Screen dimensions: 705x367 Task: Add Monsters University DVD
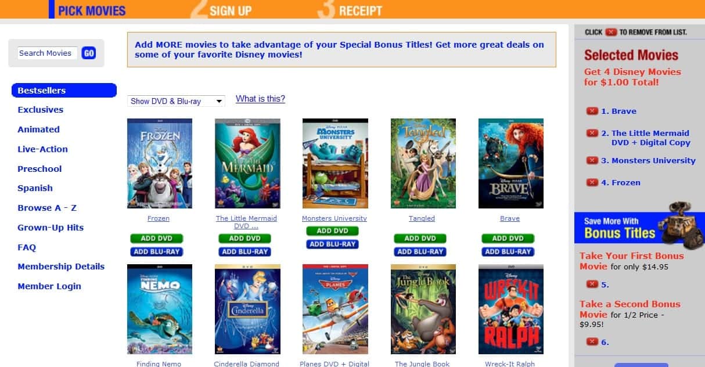coord(333,231)
